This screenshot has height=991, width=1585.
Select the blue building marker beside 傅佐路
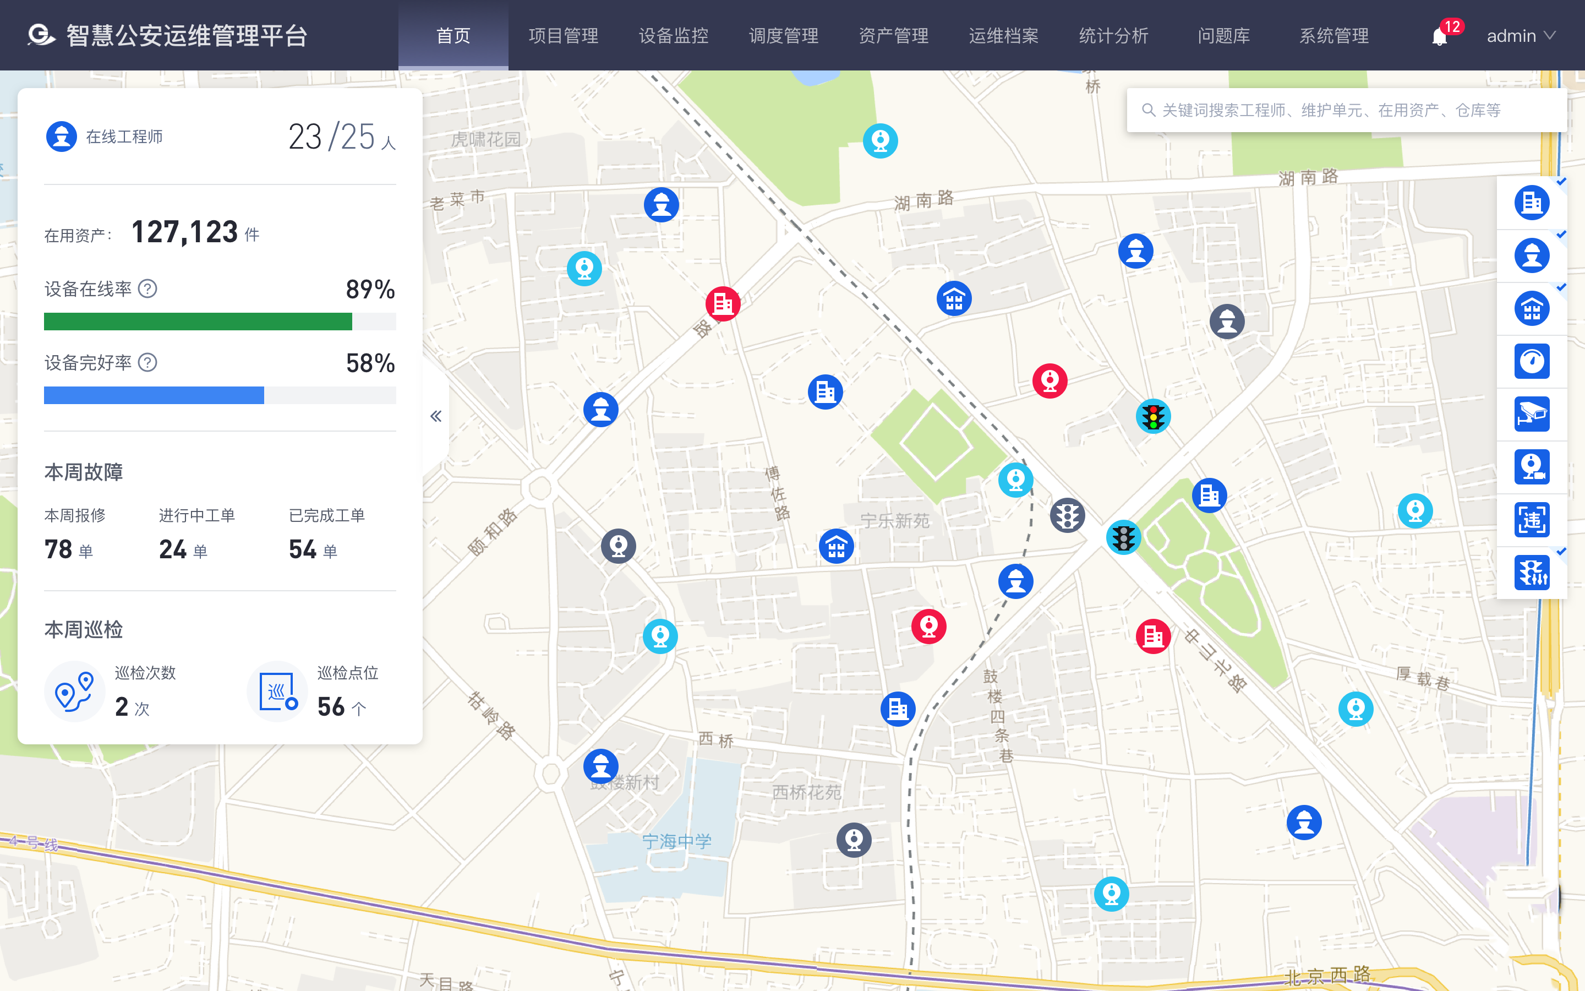826,392
